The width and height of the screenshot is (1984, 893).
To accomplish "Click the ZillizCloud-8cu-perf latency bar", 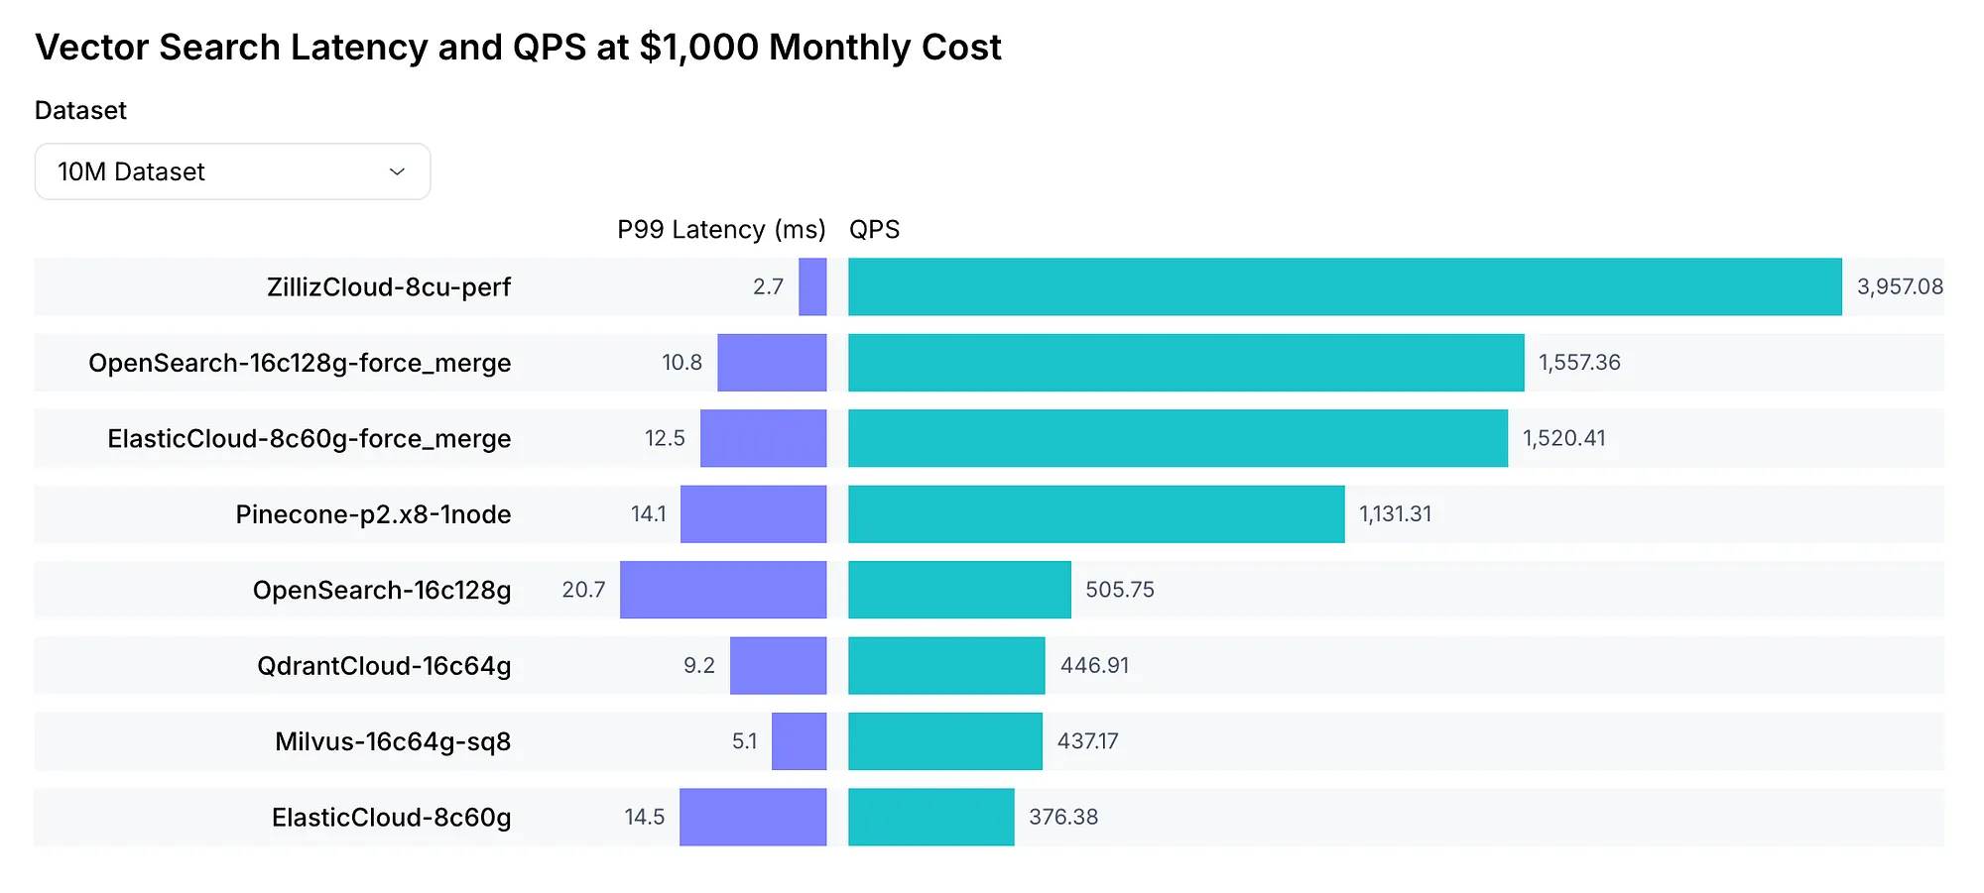I will pos(812,287).
